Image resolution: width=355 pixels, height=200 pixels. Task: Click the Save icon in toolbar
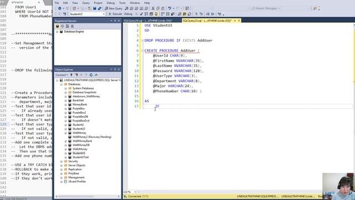click(95, 8)
